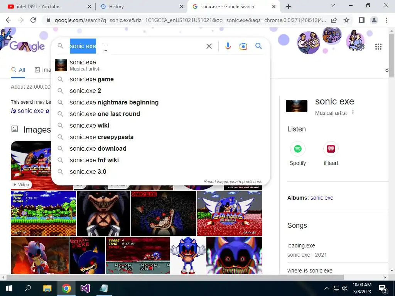Choose suggestion sonic.exe nightmare beginning
The width and height of the screenshot is (395, 296).
point(160,103)
